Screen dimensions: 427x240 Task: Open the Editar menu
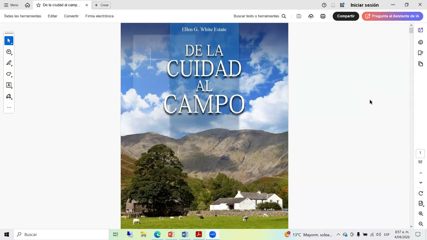coord(52,16)
